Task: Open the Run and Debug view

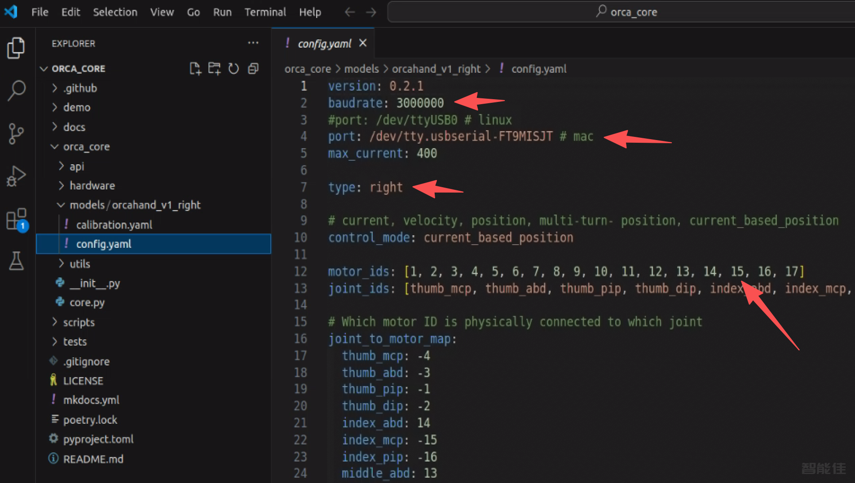Action: (16, 176)
